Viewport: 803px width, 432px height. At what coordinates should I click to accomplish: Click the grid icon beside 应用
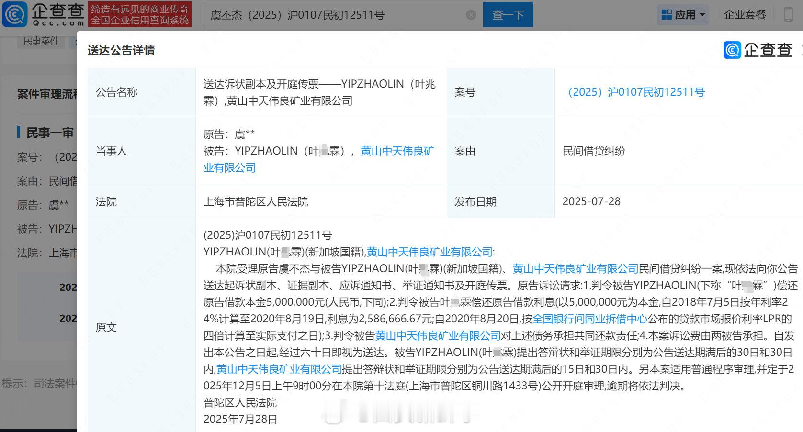click(667, 15)
